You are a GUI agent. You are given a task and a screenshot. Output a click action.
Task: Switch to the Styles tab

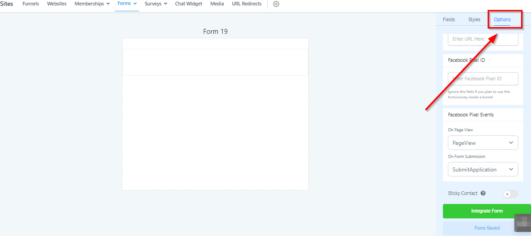click(474, 19)
